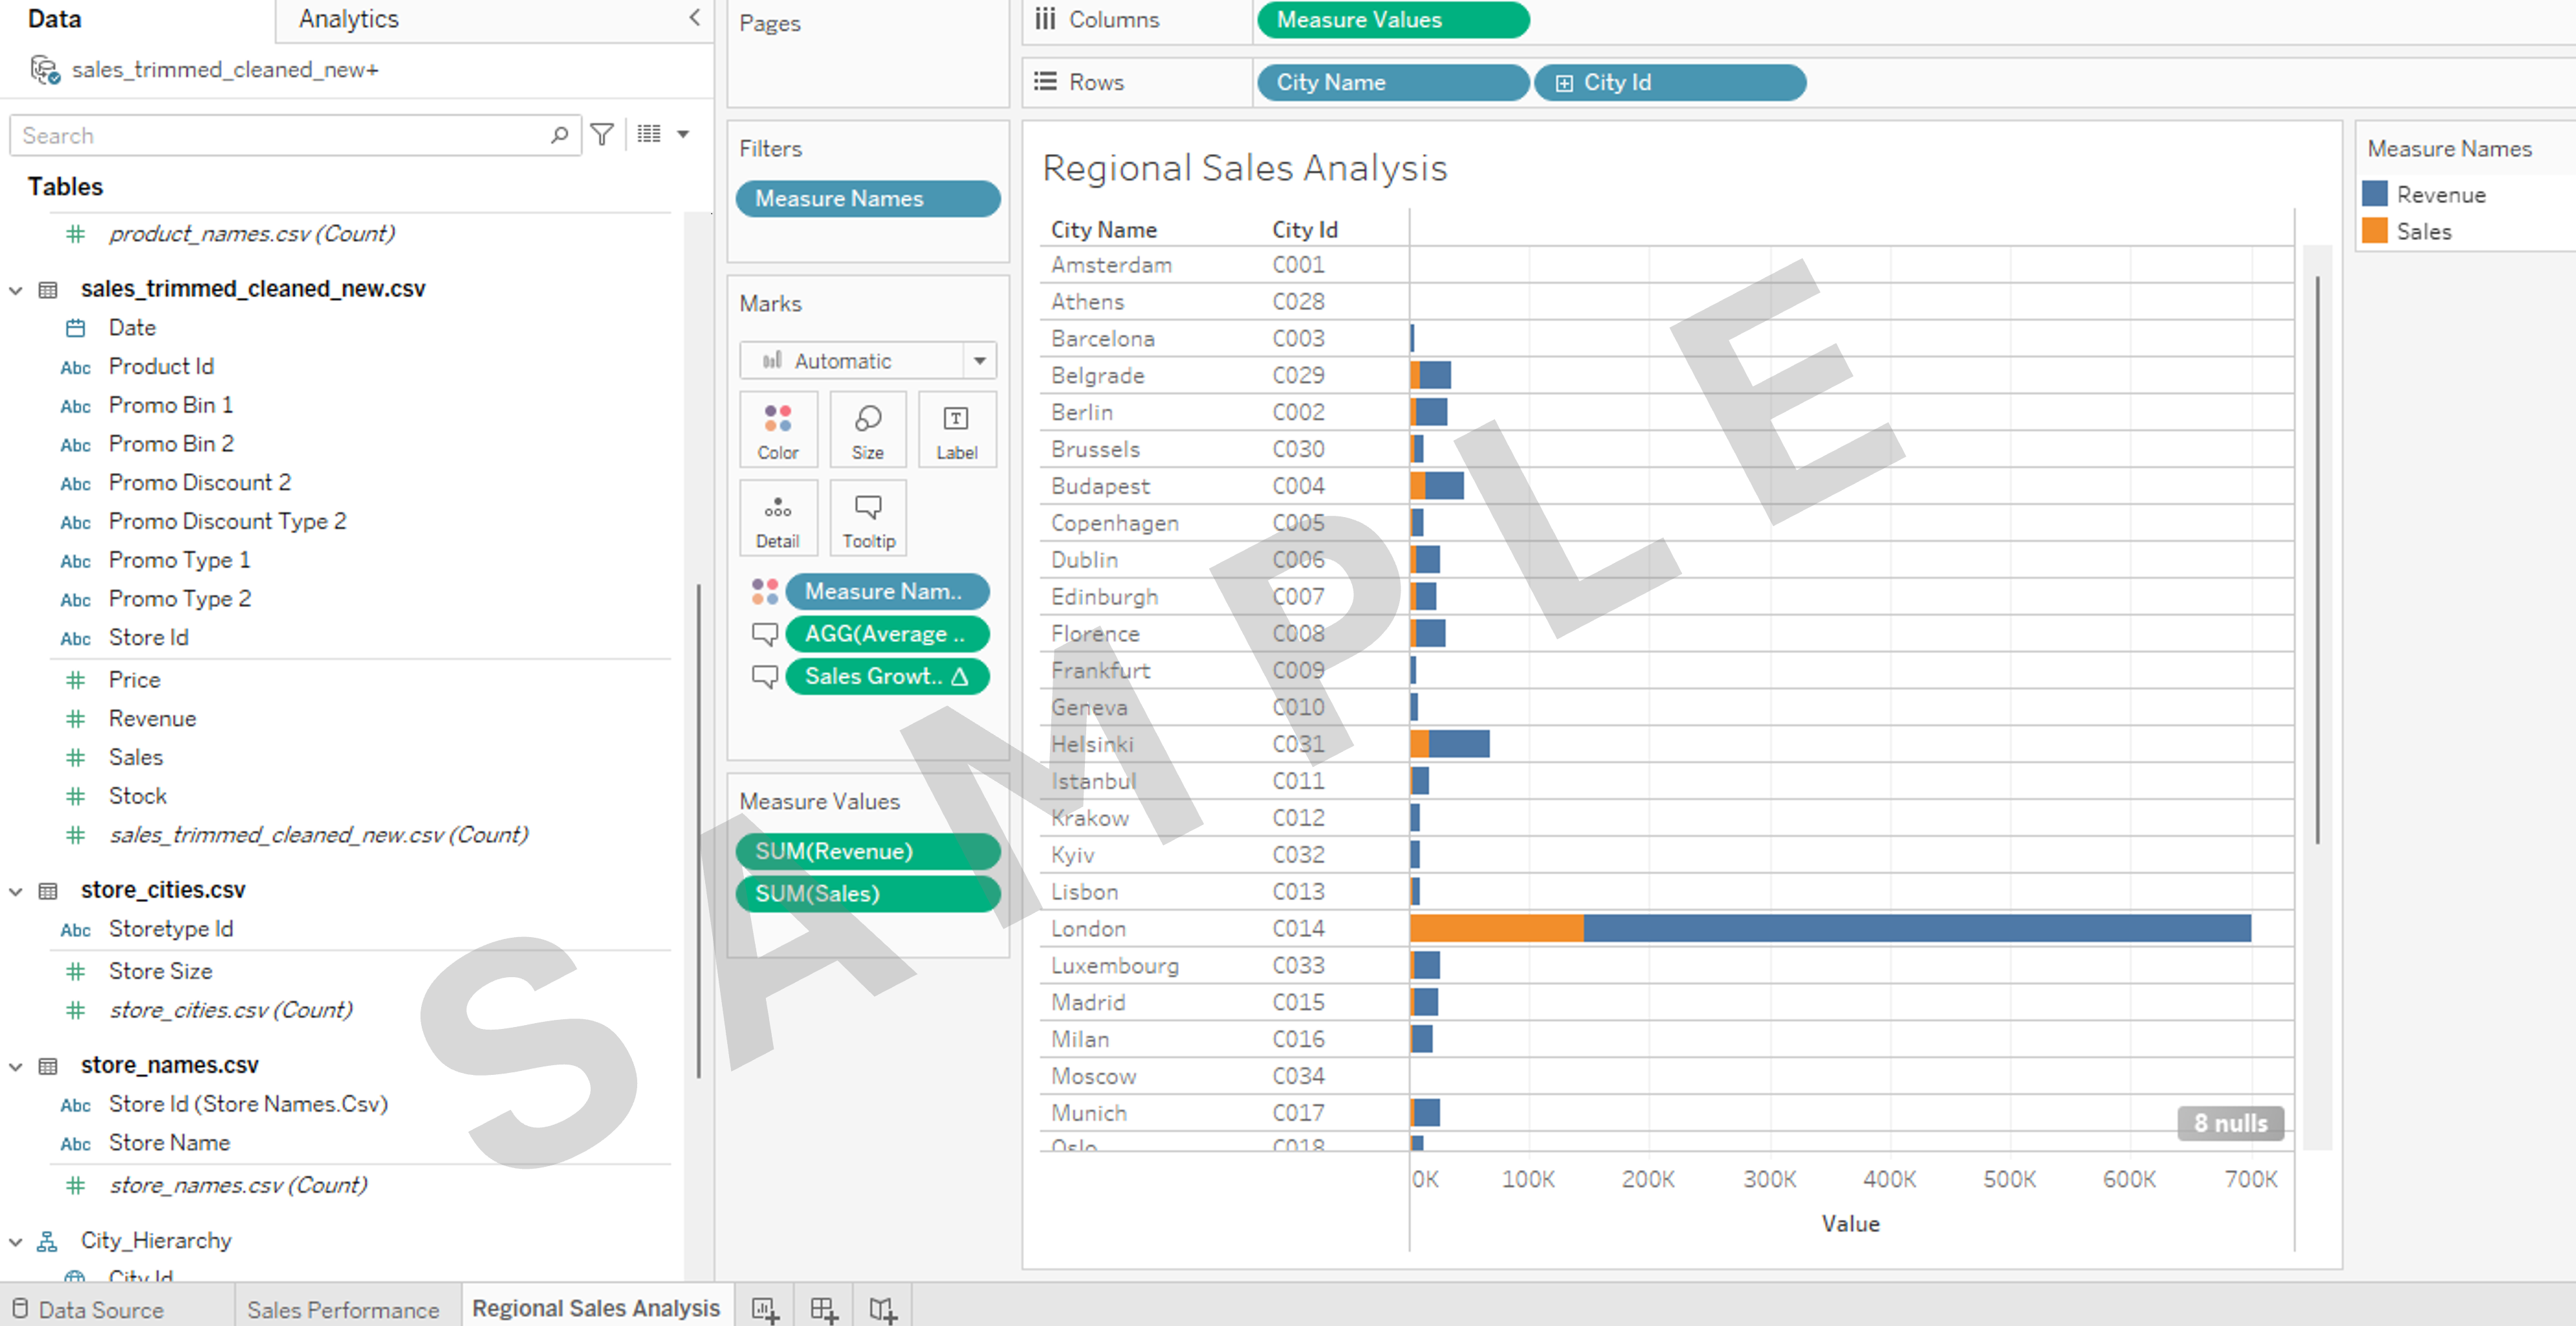Expand the City_Hierarchy item

(15, 1240)
